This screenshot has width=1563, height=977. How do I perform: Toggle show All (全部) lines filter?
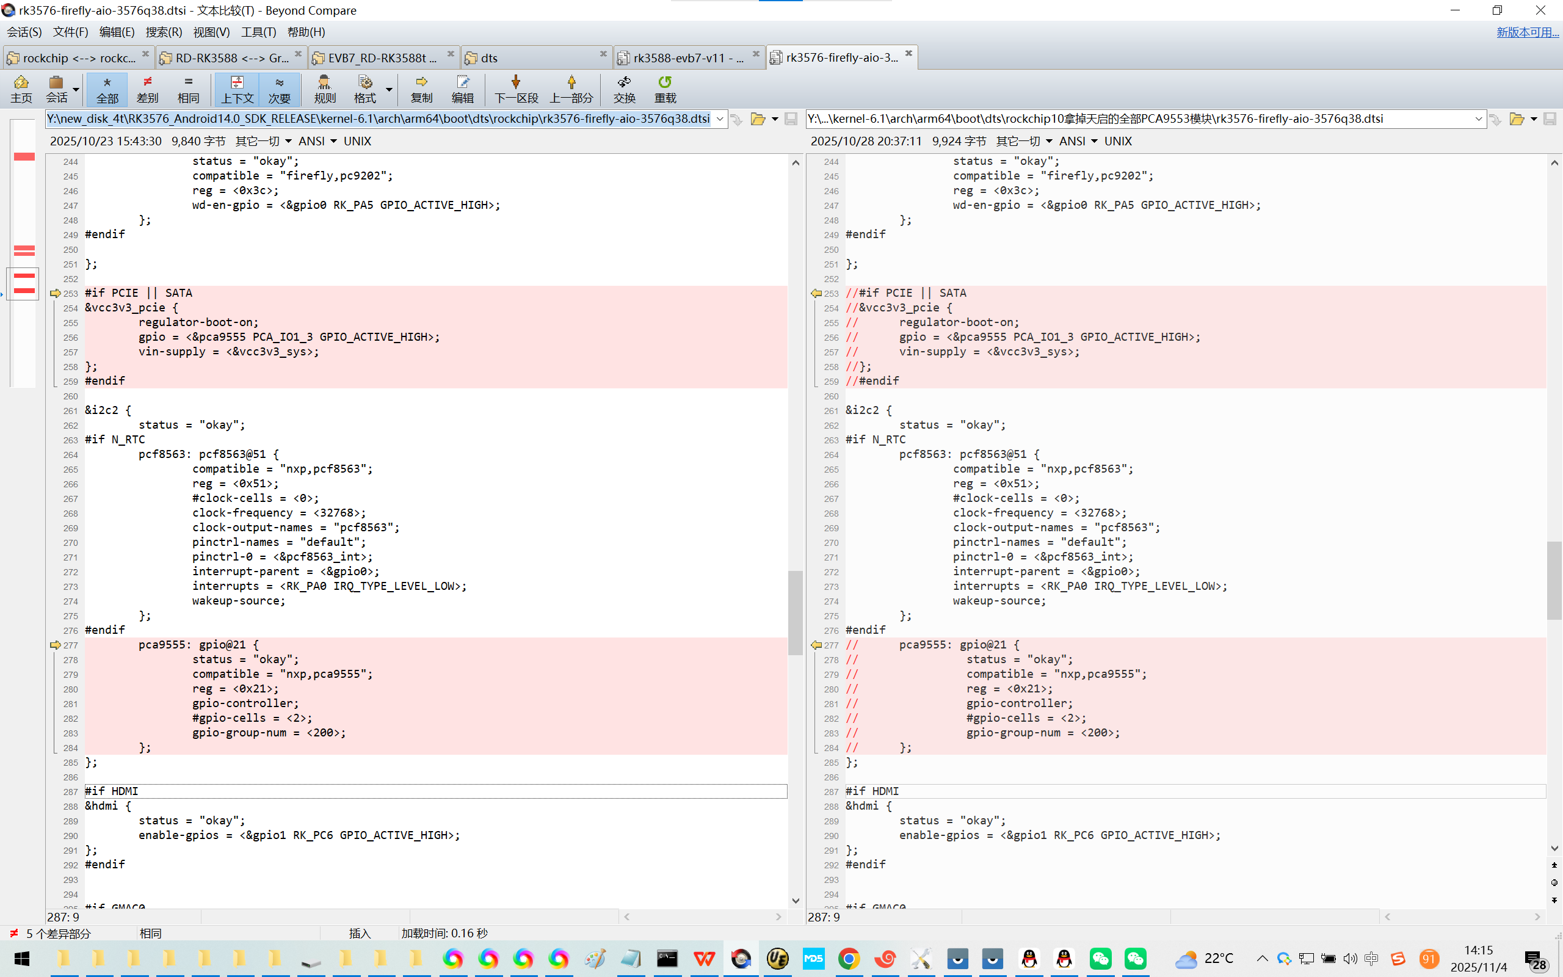107,89
